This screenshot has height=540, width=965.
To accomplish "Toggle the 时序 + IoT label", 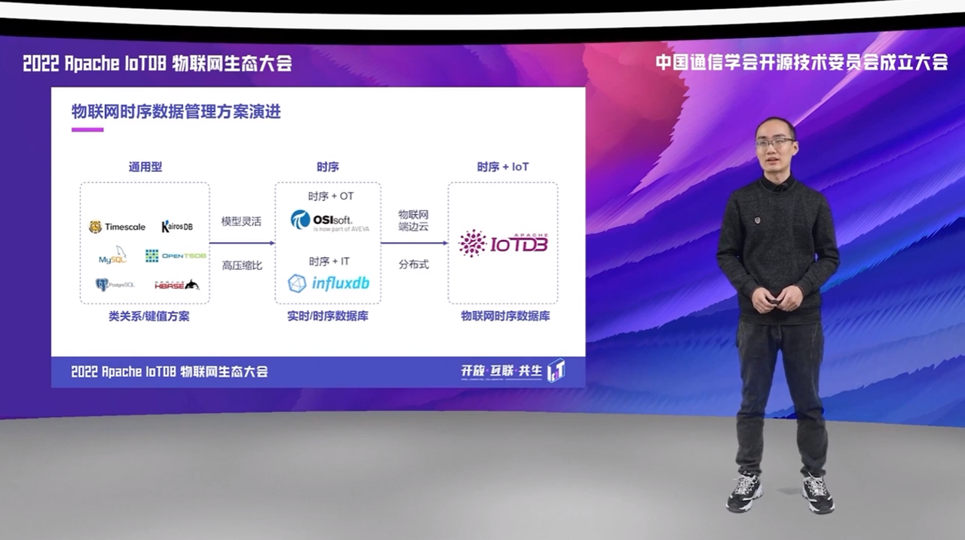I will pos(502,166).
